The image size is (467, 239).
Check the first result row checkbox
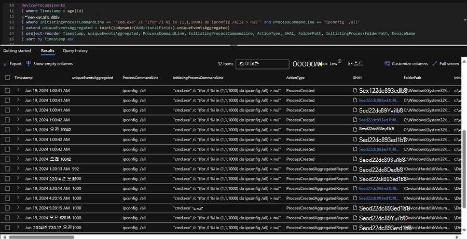pyautogui.click(x=7, y=91)
